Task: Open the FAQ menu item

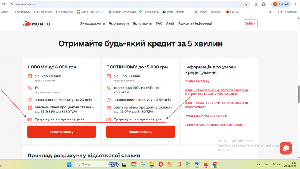Action: [159, 23]
